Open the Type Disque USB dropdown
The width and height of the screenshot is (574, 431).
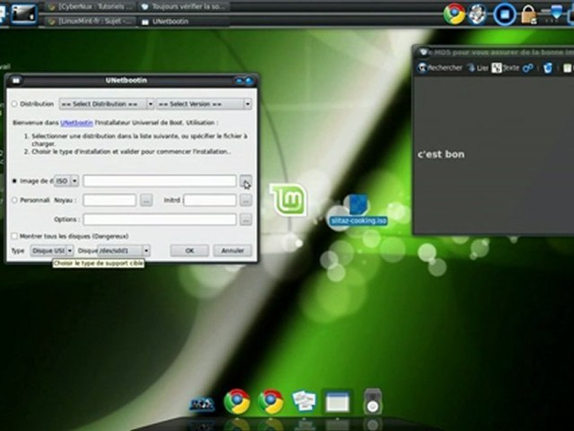(x=52, y=251)
